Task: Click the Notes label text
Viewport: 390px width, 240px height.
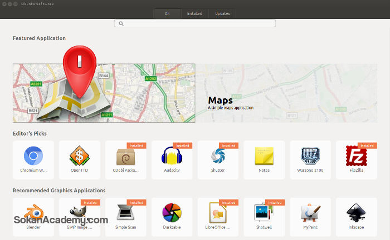Action: [x=264, y=171]
